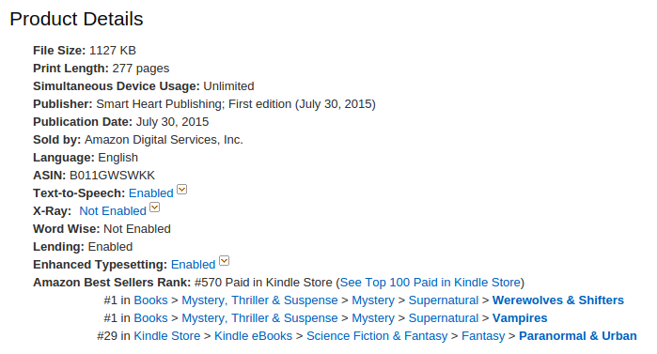Open Kindle Store link in #29 ranking
The image size is (657, 354).
[166, 336]
